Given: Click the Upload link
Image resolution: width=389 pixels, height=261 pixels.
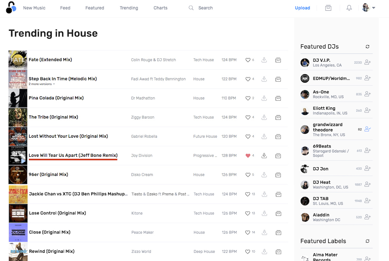Looking at the screenshot, I should click(302, 8).
